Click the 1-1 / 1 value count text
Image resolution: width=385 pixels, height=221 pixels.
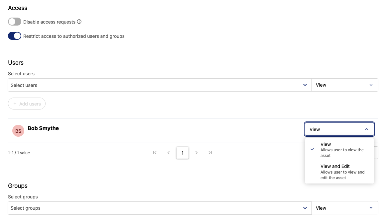coord(19,153)
